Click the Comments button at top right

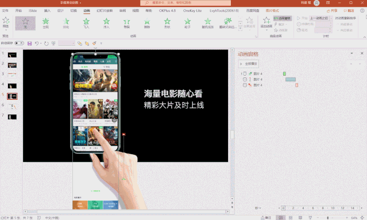click(349, 11)
